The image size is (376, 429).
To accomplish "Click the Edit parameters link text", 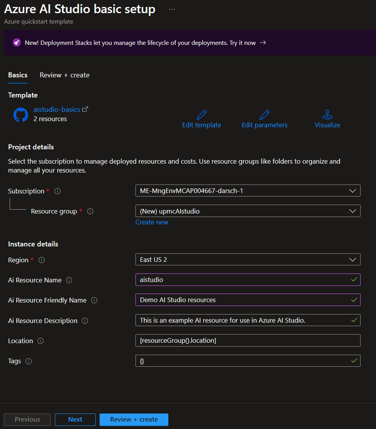I will [264, 125].
